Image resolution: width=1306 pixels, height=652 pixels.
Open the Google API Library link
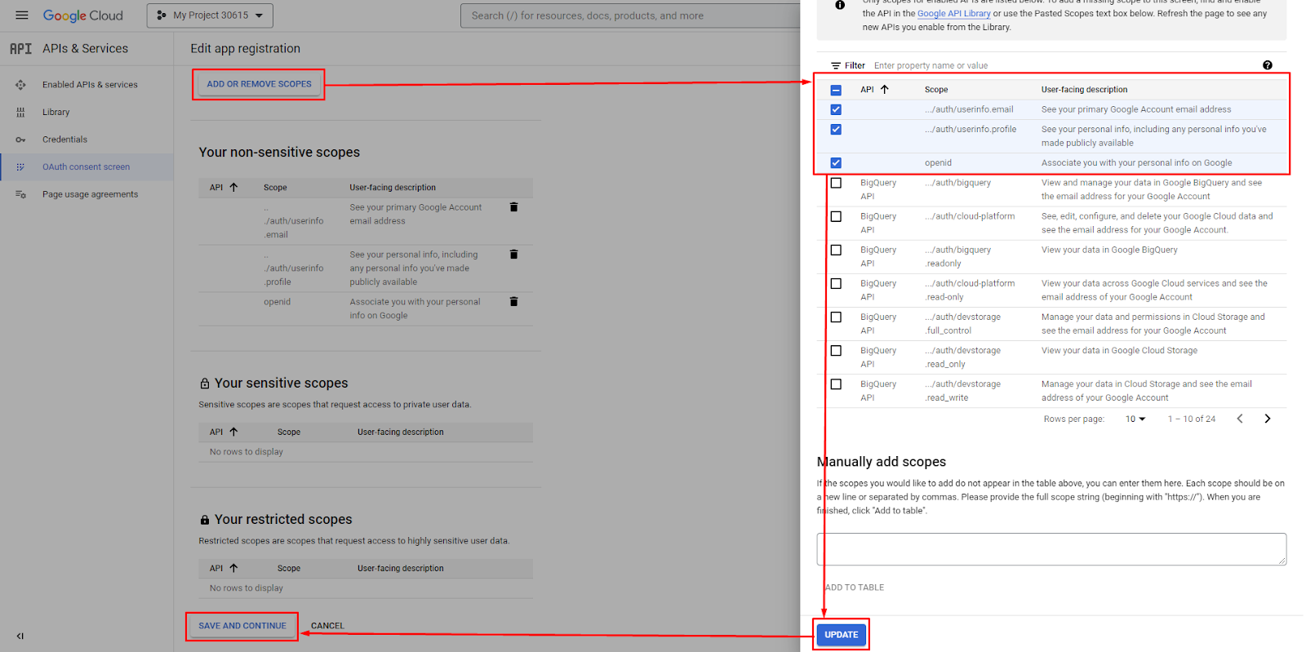(953, 13)
